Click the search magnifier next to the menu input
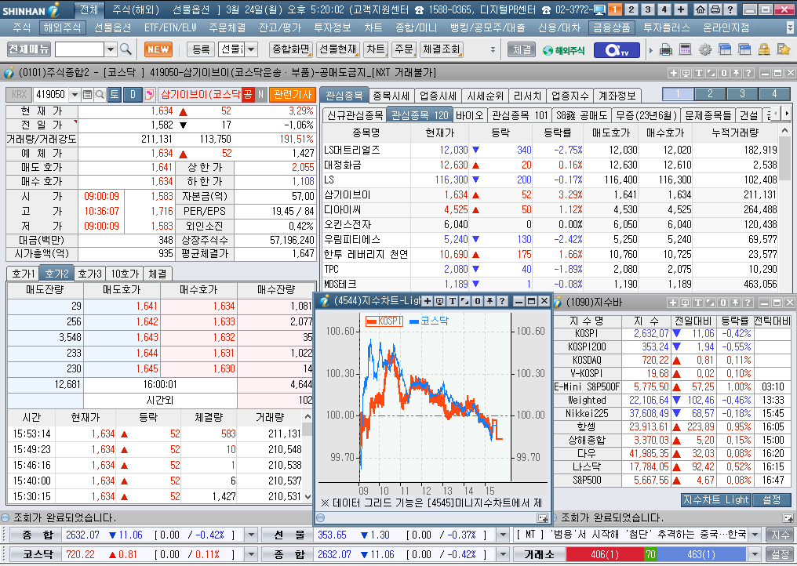The height and width of the screenshot is (566, 797). click(x=126, y=49)
